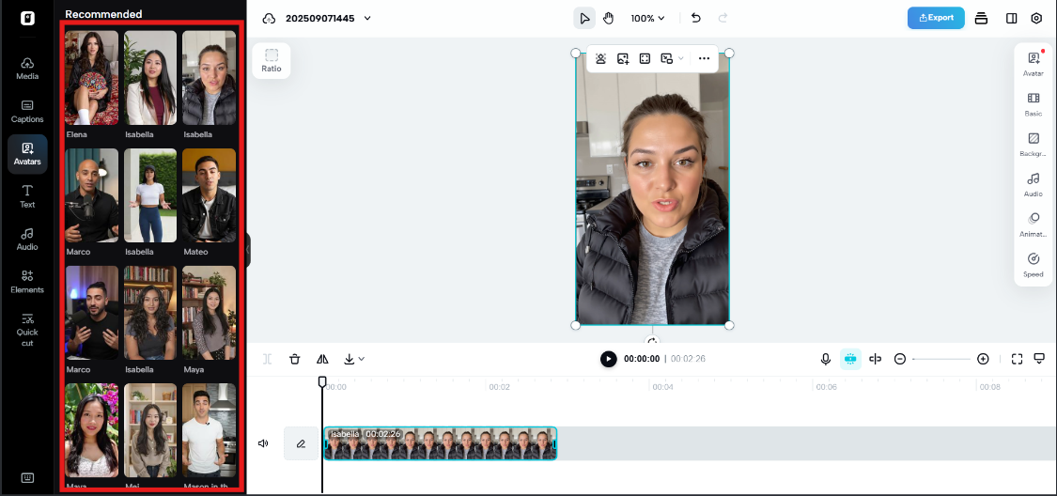The width and height of the screenshot is (1057, 496).
Task: Open the Speed panel on the right
Action: 1033,264
